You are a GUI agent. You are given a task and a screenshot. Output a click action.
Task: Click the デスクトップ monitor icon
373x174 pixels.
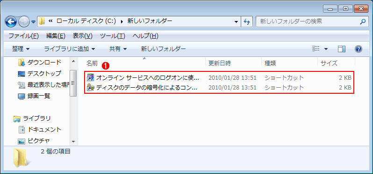[22, 74]
